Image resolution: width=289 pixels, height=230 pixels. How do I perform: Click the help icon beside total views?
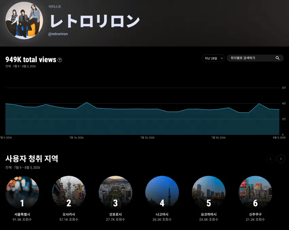pyautogui.click(x=60, y=60)
